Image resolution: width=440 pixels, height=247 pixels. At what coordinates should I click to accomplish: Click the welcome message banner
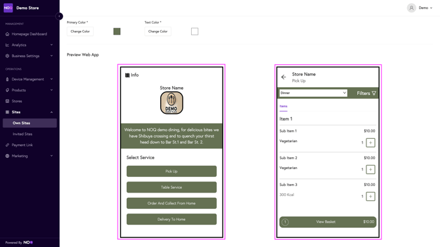[x=171, y=136]
